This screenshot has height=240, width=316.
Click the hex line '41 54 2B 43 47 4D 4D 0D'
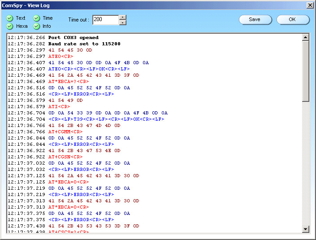(x=84, y=126)
